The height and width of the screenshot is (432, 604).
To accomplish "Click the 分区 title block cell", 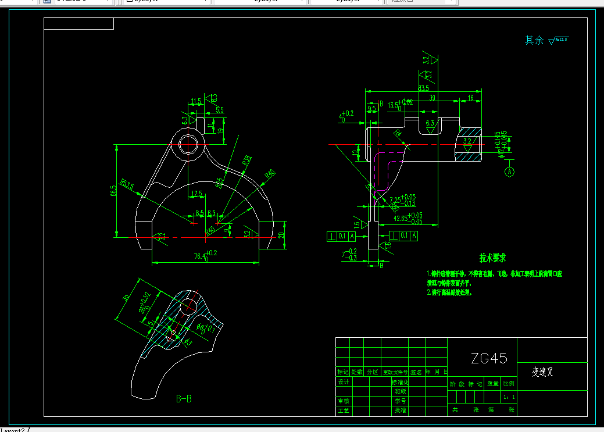I will pyautogui.click(x=373, y=372).
